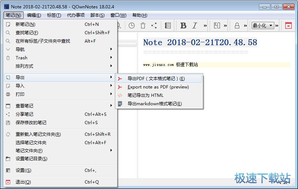Click the note history clock icon
The height and width of the screenshot is (189, 298).
click(132, 25)
